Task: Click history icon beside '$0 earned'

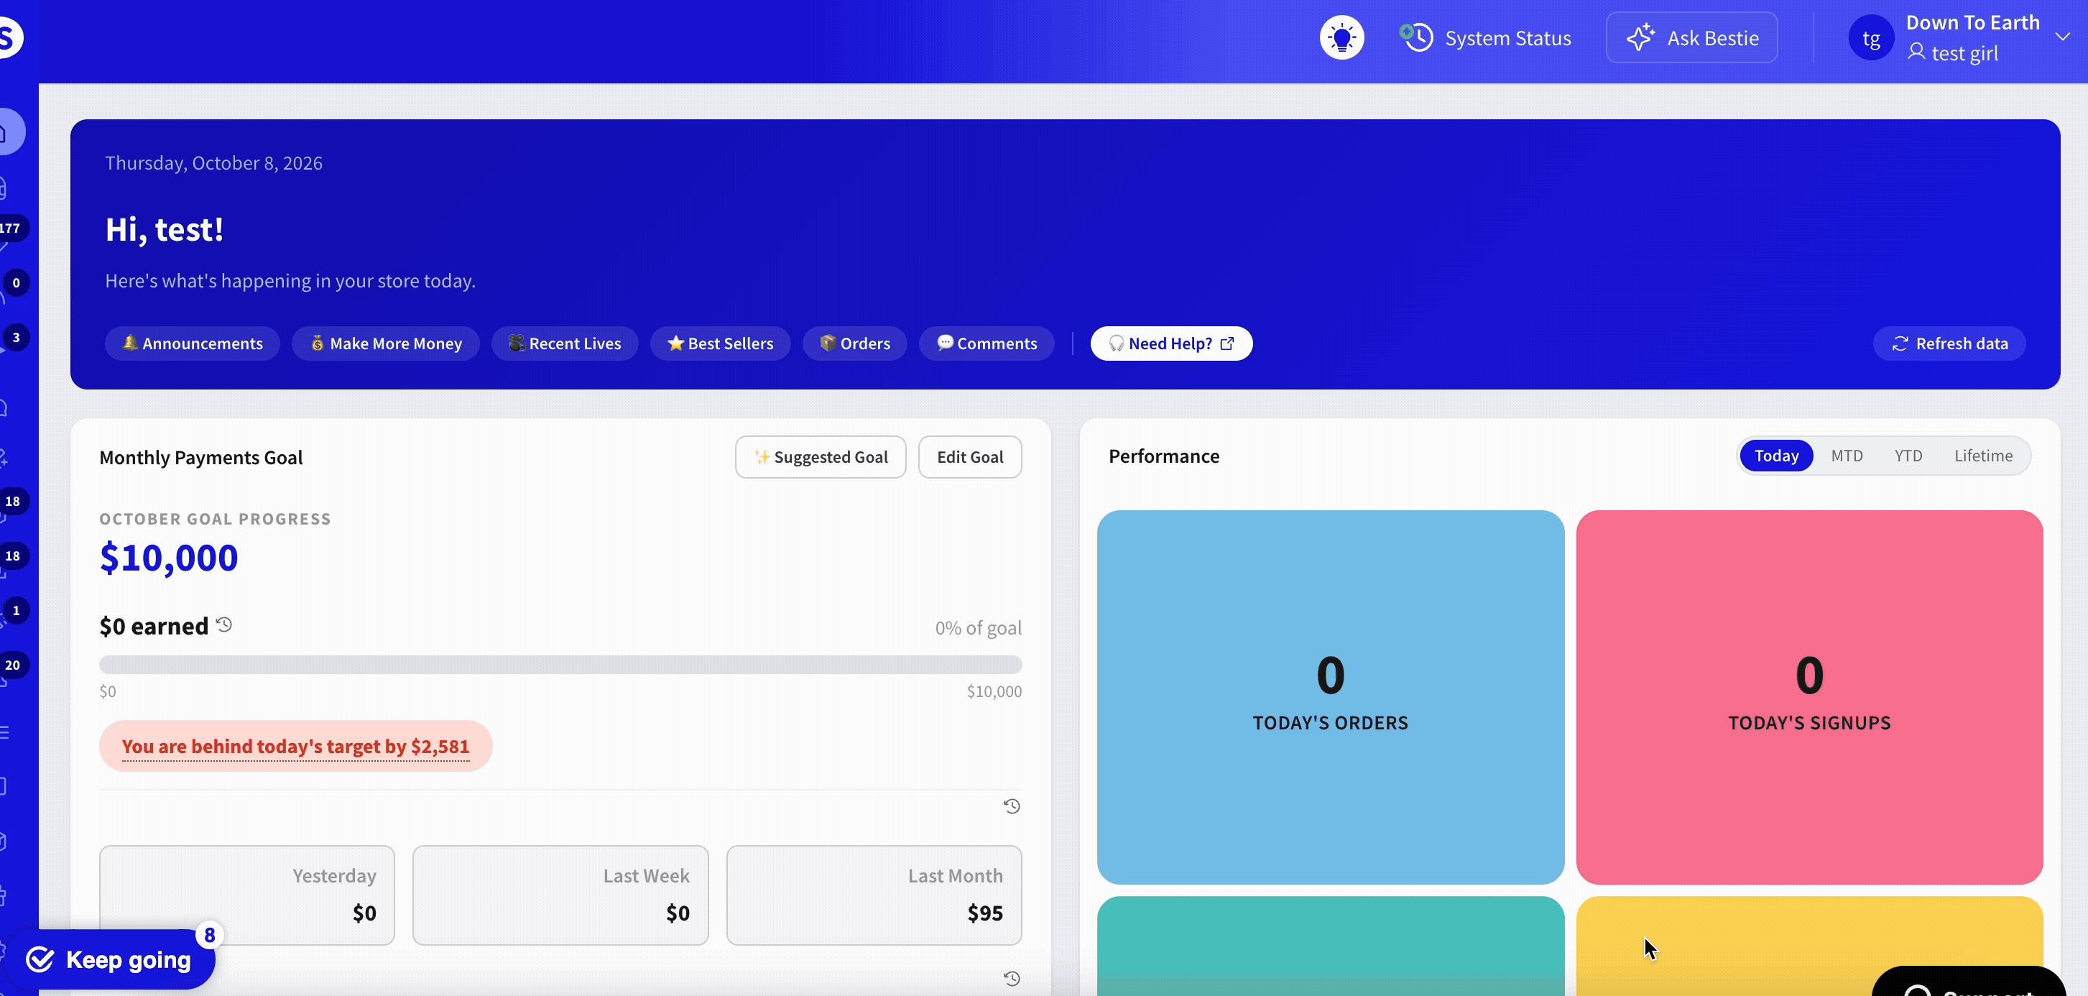Action: [224, 624]
